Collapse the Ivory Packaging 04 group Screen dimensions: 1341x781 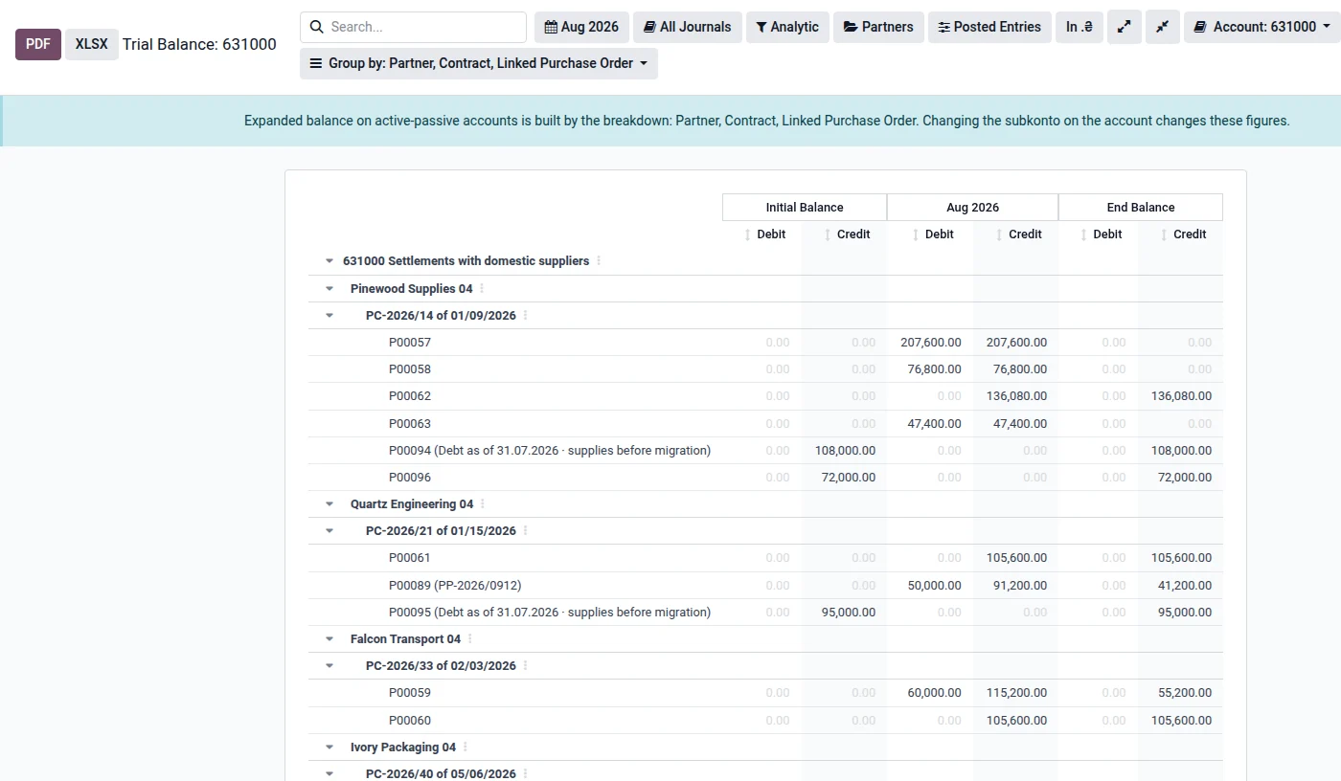click(x=330, y=747)
